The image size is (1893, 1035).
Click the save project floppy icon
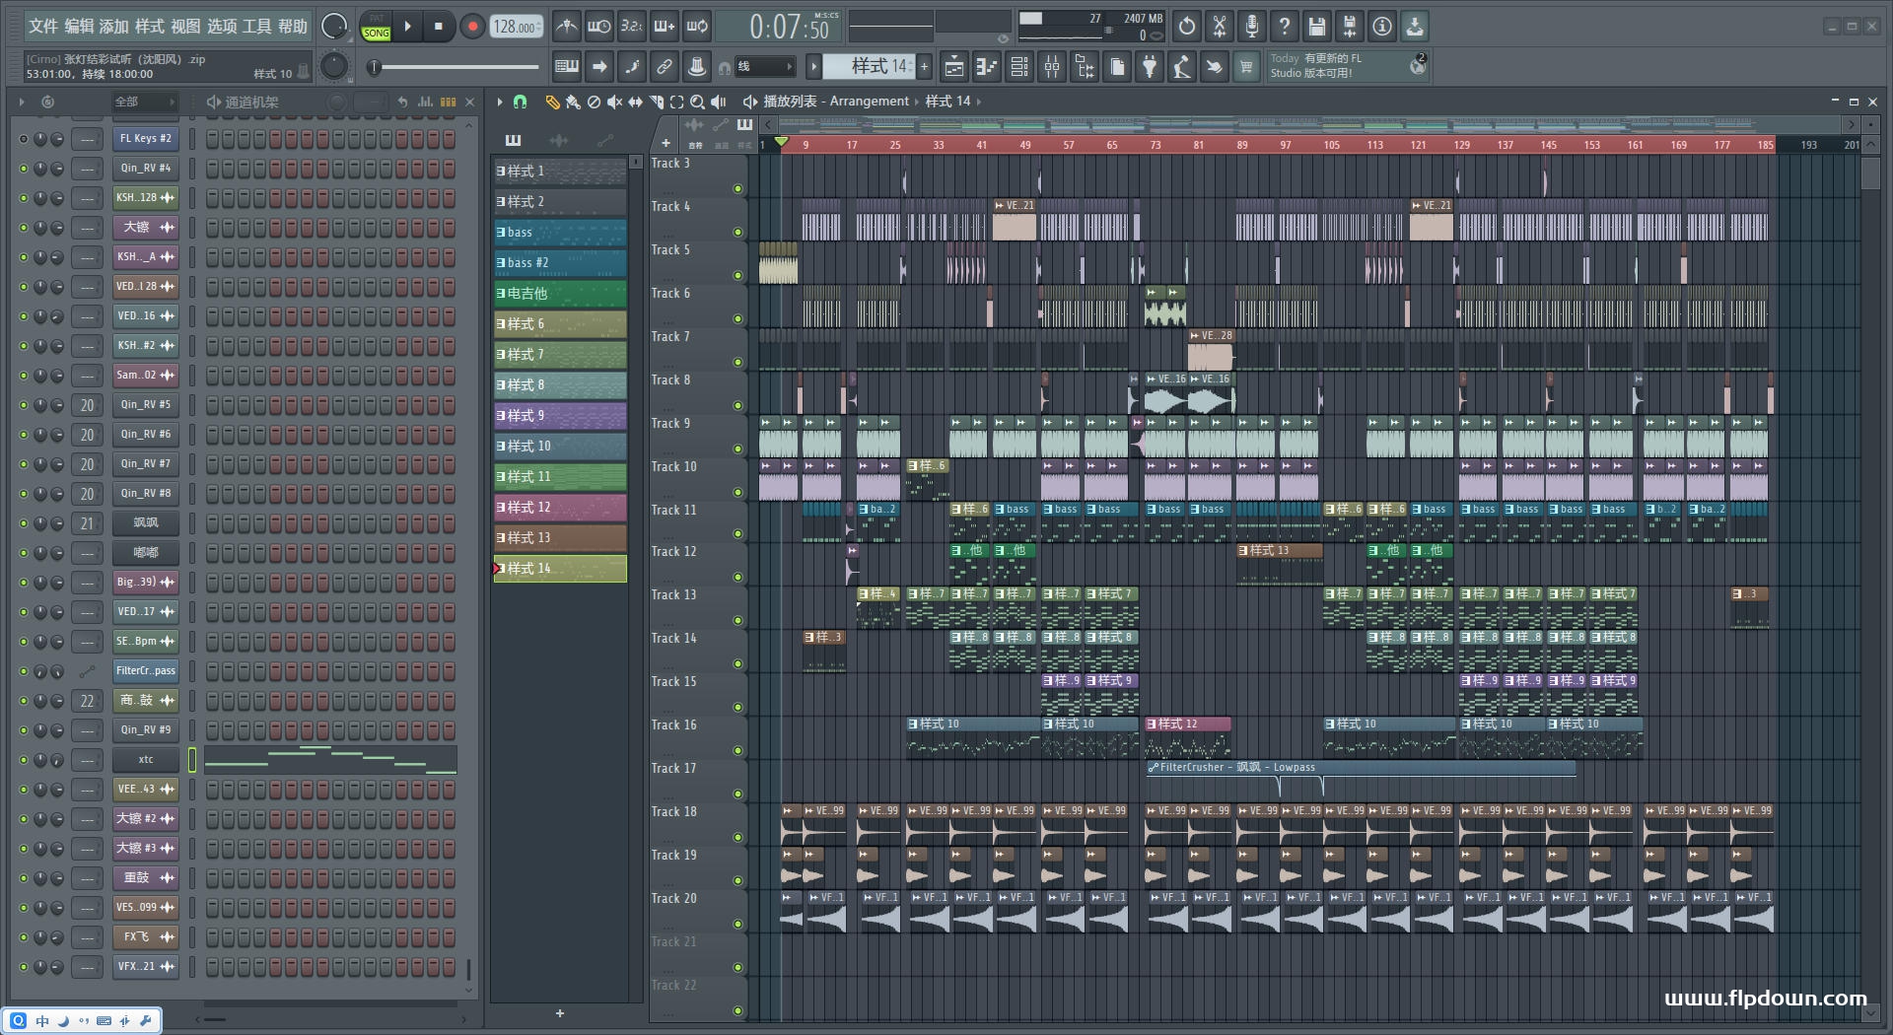[1316, 27]
